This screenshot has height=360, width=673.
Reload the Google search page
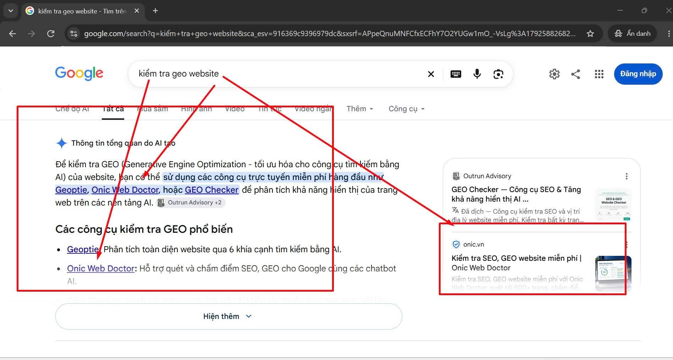point(51,34)
